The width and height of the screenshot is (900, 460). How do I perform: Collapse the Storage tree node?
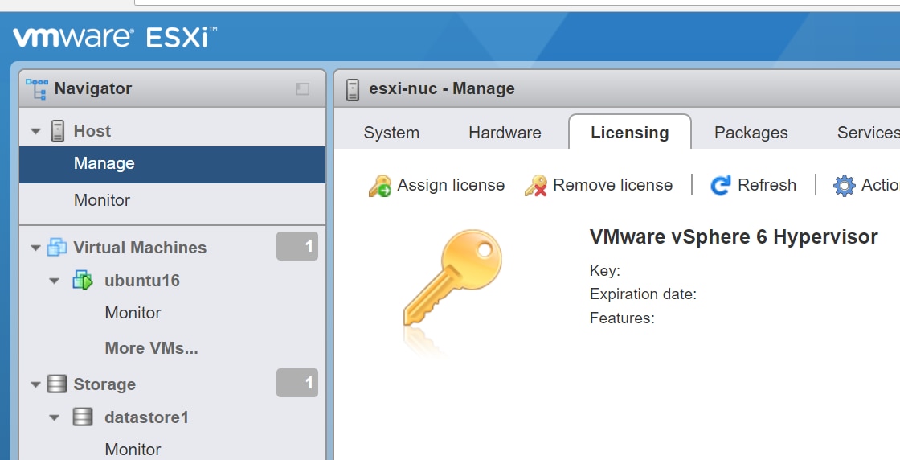tap(35, 384)
